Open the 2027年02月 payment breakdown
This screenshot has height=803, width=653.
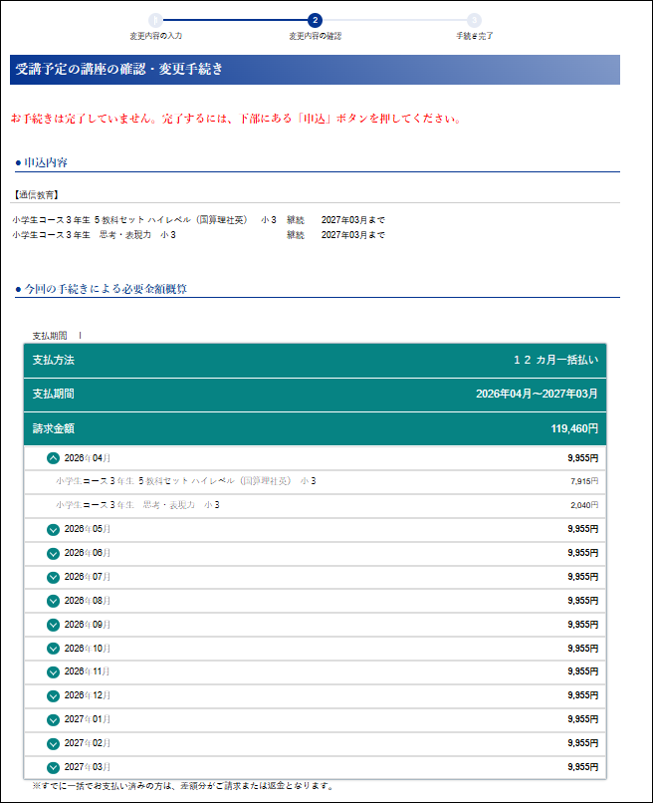coord(53,743)
